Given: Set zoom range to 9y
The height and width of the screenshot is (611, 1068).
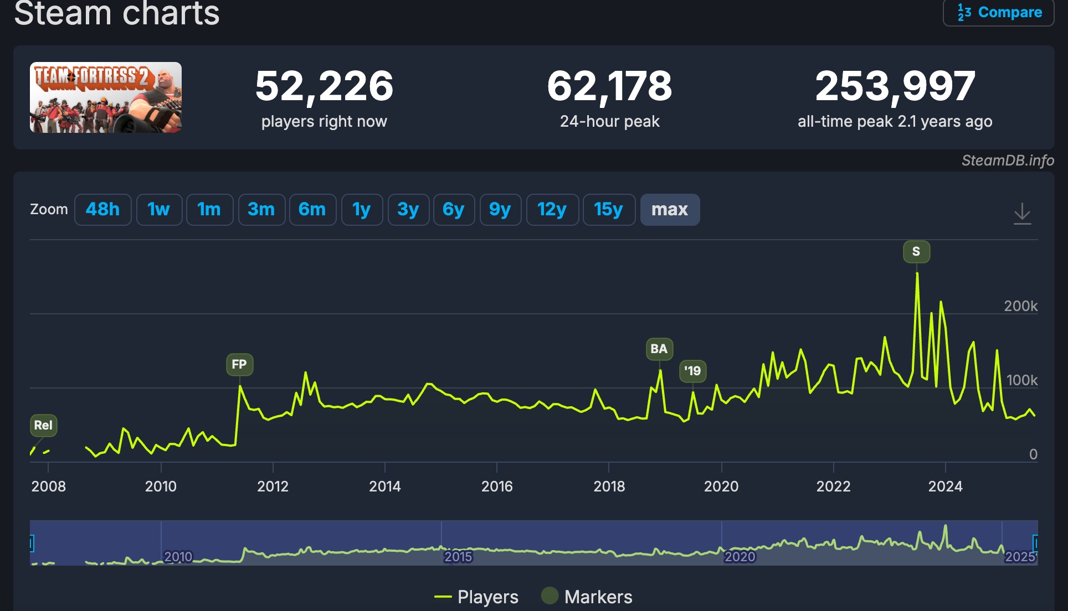Looking at the screenshot, I should [x=500, y=210].
